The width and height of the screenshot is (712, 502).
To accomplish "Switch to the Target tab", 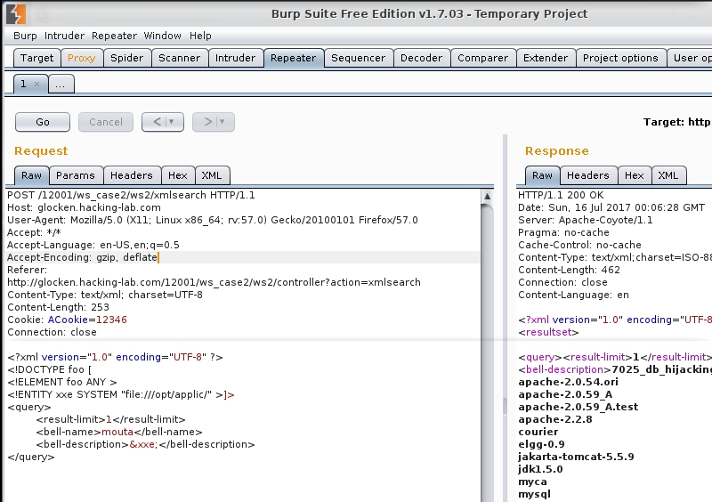I will click(x=36, y=58).
